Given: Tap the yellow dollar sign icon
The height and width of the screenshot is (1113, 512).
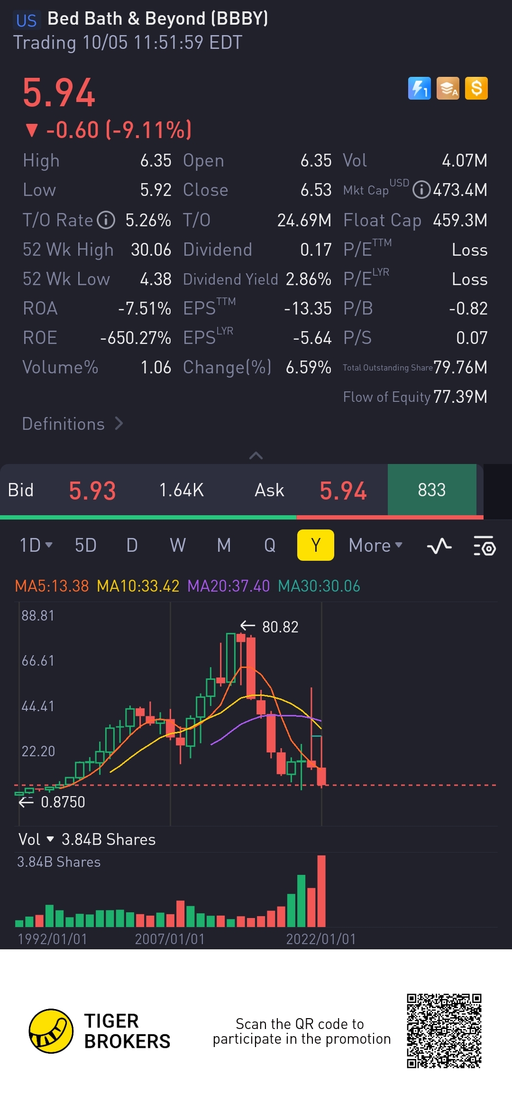Looking at the screenshot, I should click(476, 88).
